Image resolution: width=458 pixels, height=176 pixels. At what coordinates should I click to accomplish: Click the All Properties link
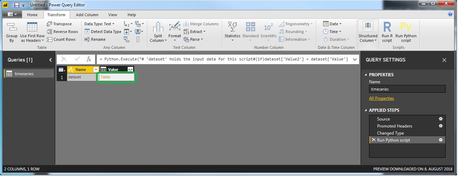click(x=381, y=98)
